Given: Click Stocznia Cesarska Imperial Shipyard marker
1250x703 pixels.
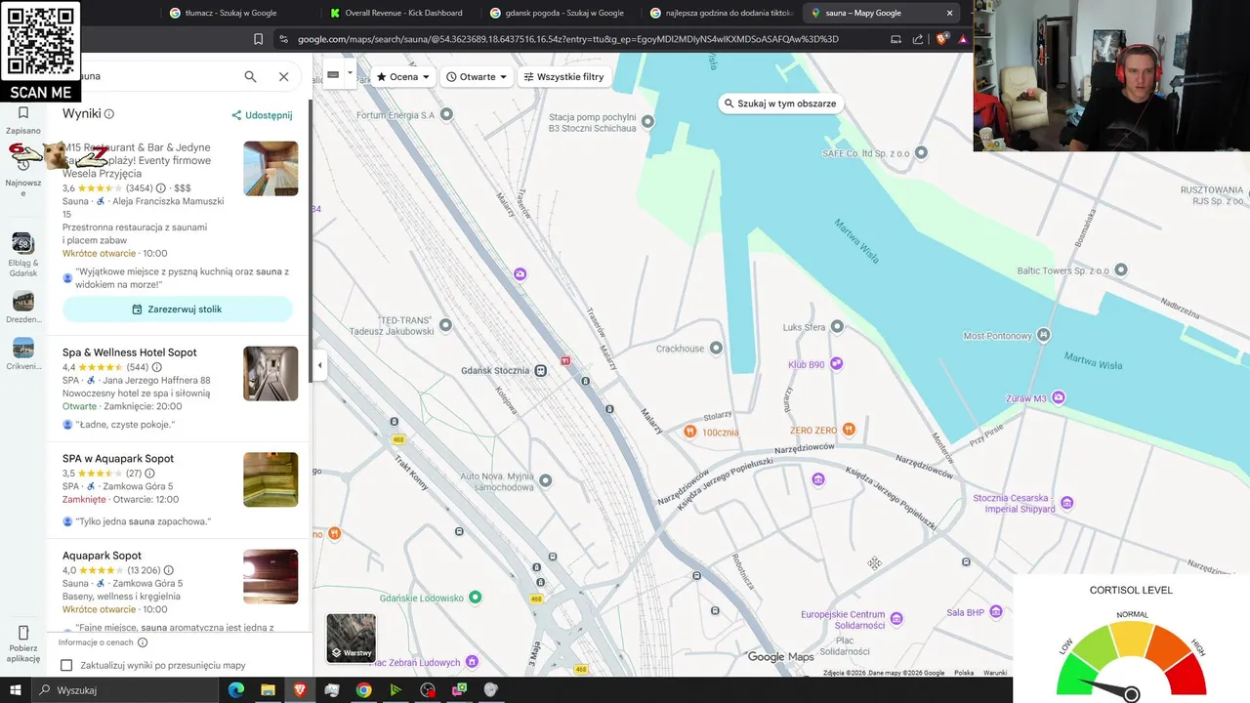Looking at the screenshot, I should click(1067, 503).
